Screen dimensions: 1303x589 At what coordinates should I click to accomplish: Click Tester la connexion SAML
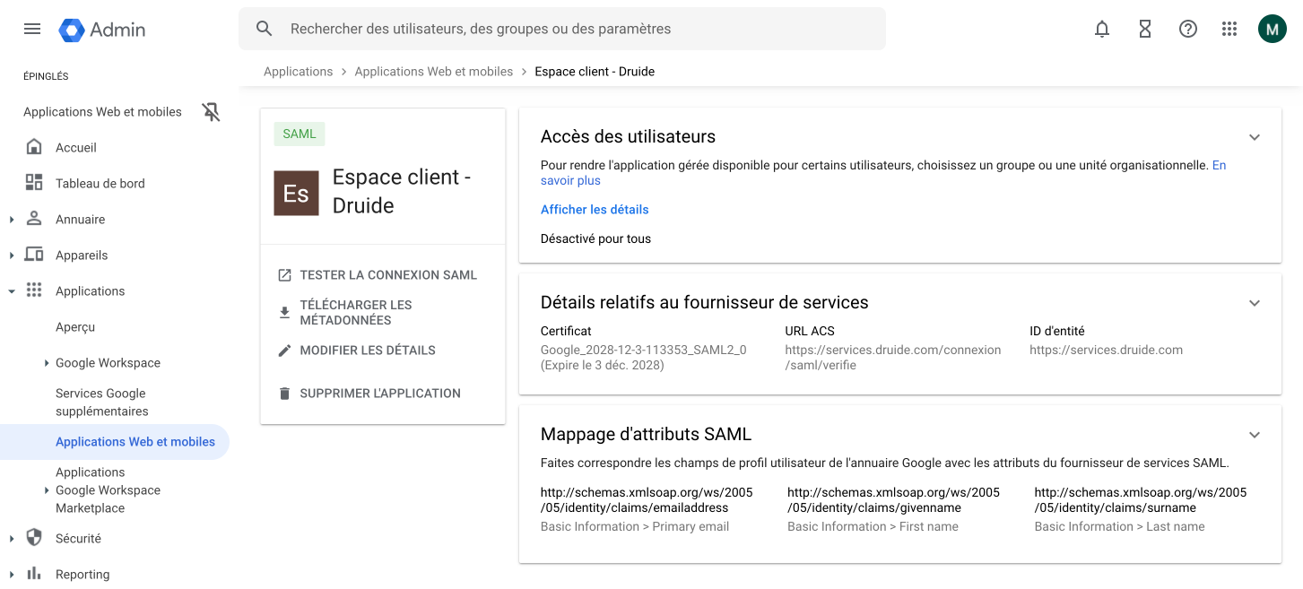tap(387, 275)
